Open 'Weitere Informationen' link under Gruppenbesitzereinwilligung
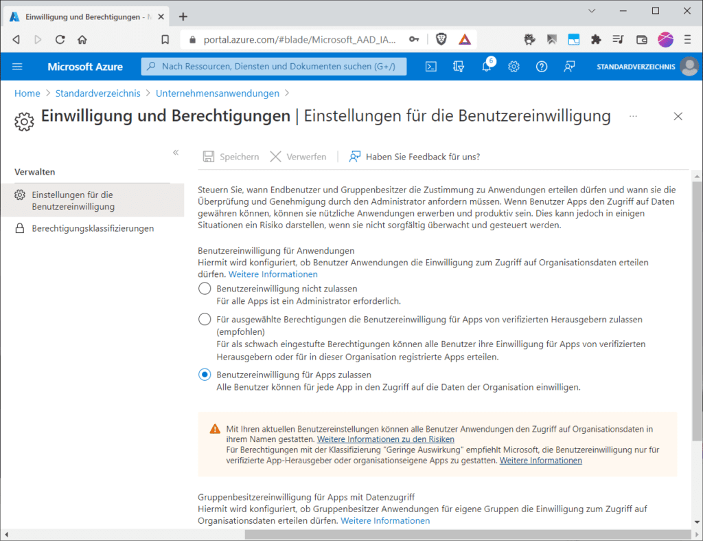 click(x=385, y=520)
